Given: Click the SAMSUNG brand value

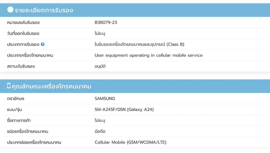Looking at the screenshot, I should (105, 98).
